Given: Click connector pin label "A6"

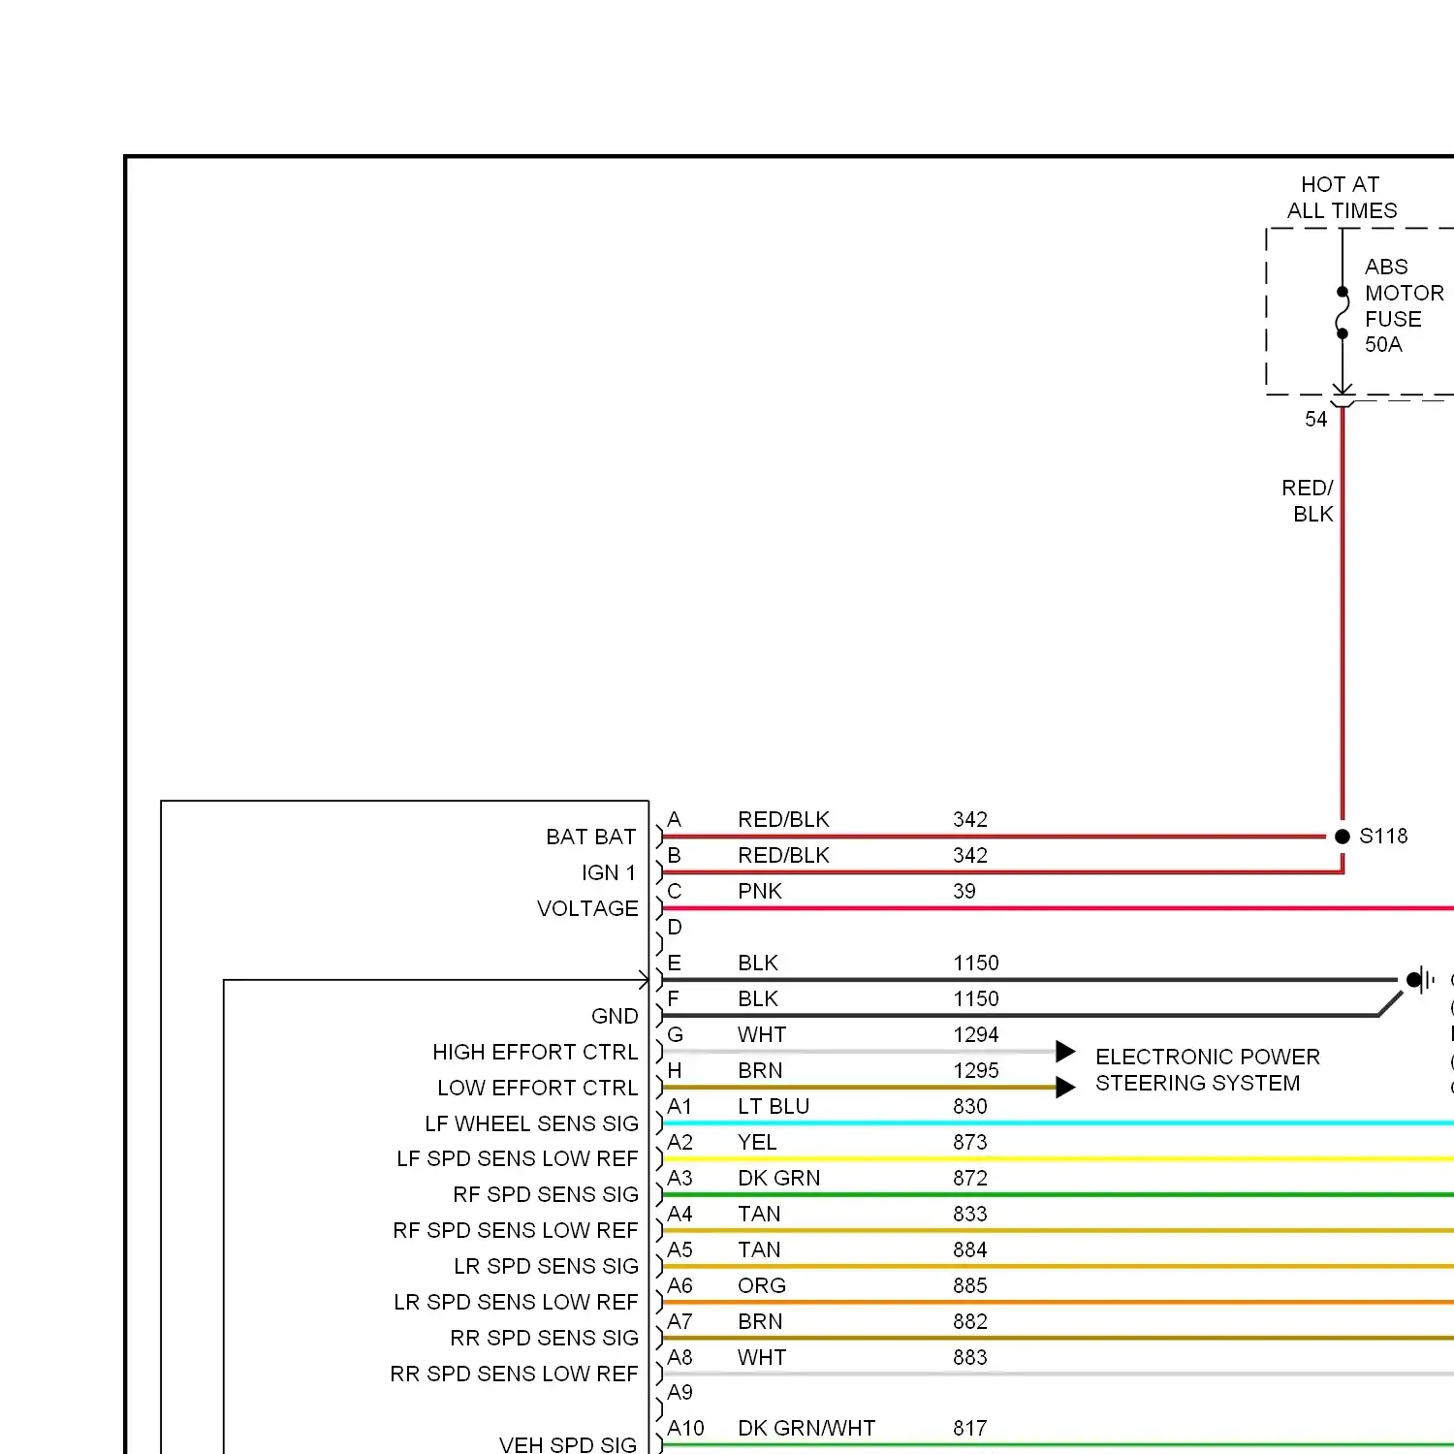Looking at the screenshot, I should (680, 1286).
